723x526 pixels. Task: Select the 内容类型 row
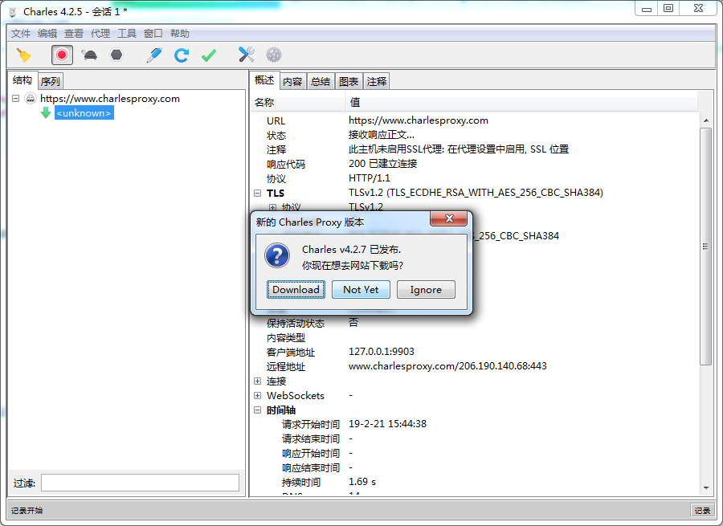[x=475, y=337]
